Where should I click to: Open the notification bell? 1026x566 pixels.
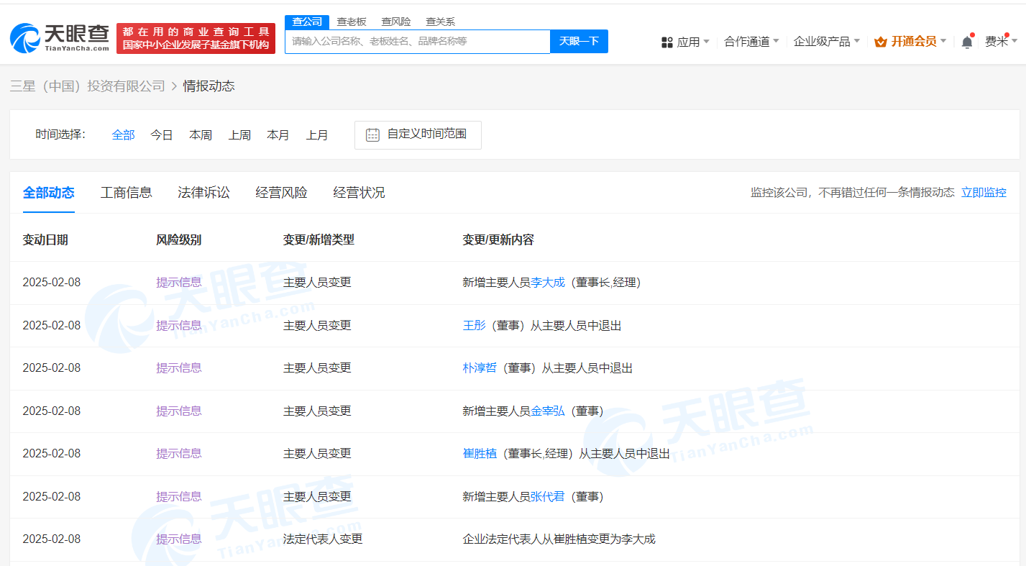(967, 42)
